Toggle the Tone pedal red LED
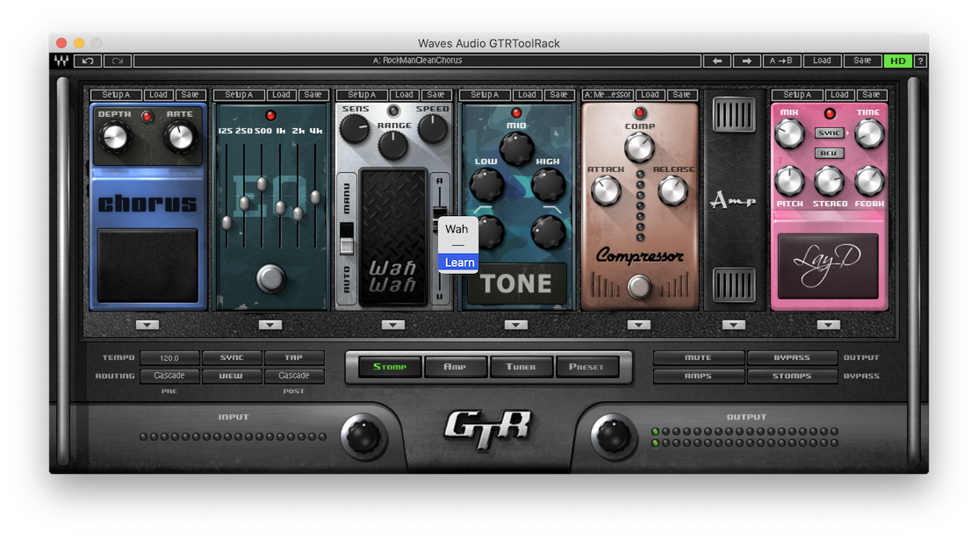 pyautogui.click(x=516, y=113)
